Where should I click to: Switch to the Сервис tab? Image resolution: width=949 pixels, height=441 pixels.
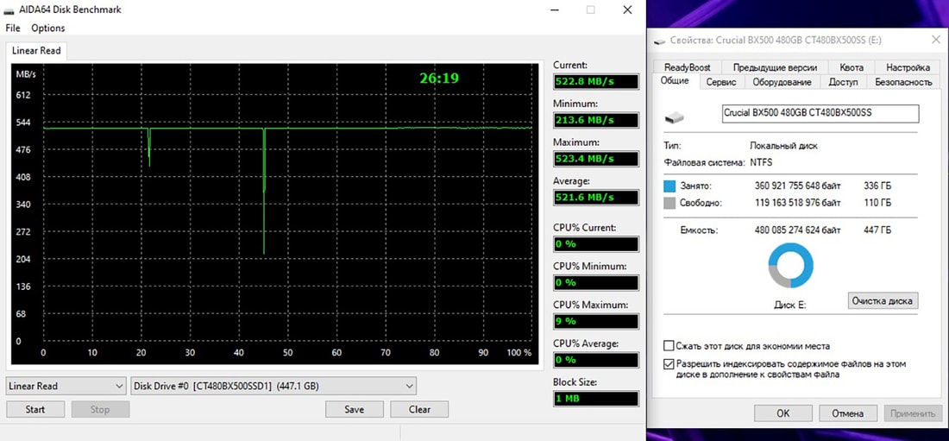point(720,82)
